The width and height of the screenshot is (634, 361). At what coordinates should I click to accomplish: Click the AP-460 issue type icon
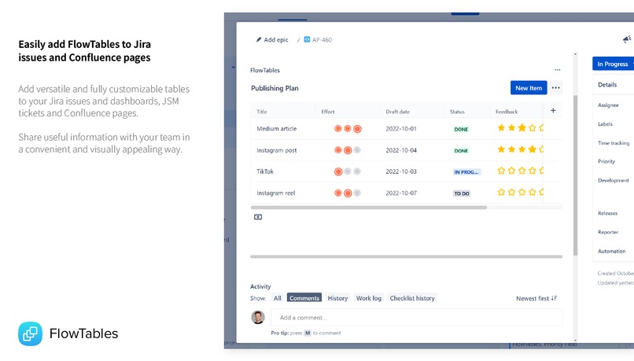tap(307, 39)
